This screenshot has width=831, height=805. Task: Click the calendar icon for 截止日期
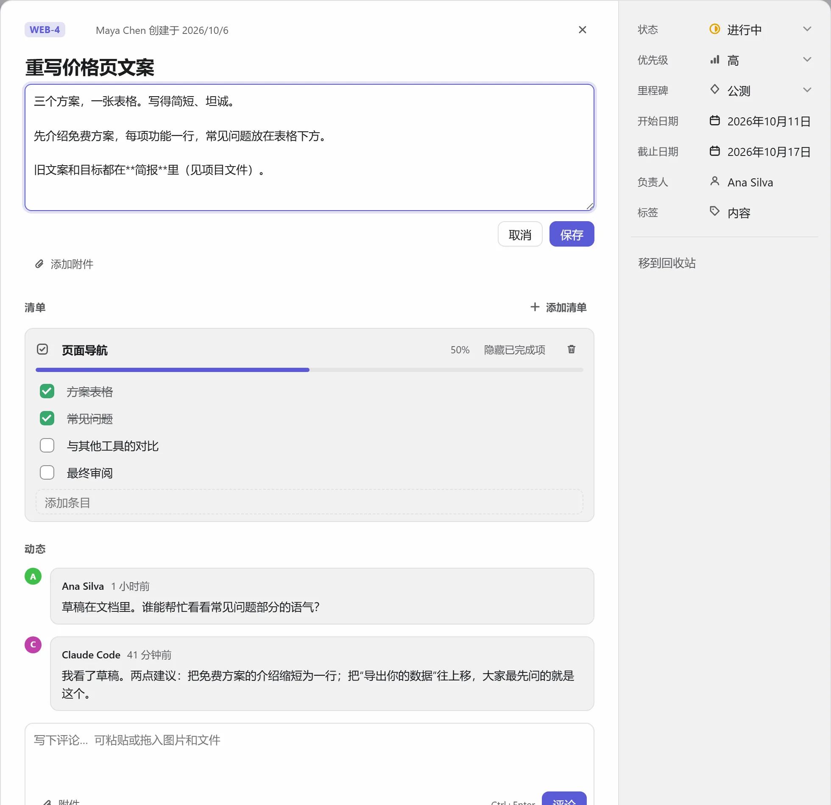714,151
